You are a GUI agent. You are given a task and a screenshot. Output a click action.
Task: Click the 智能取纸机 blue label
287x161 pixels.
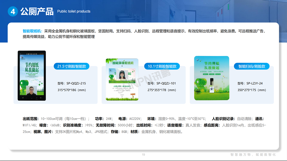click(33, 31)
